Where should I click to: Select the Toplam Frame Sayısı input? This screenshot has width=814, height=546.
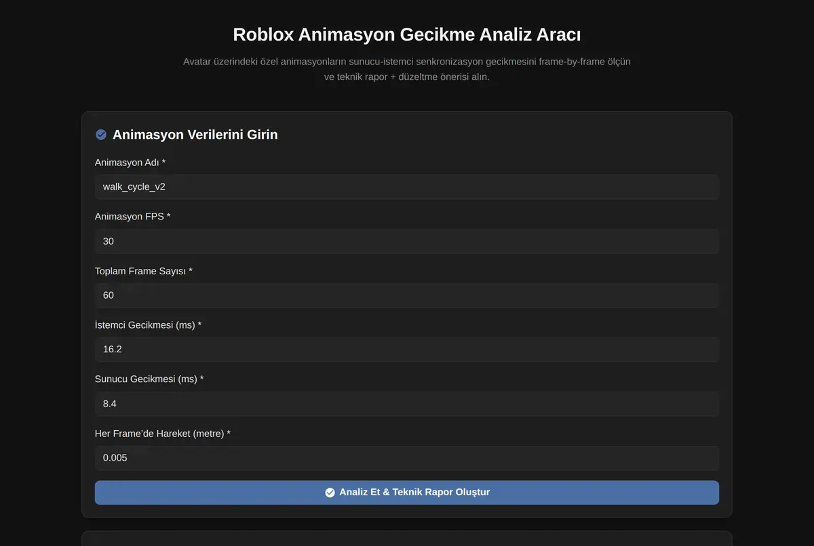point(407,295)
